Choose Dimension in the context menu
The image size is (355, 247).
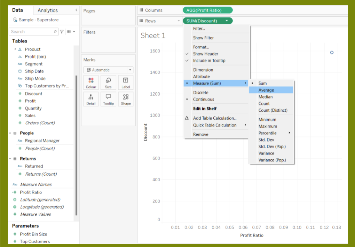203,70
